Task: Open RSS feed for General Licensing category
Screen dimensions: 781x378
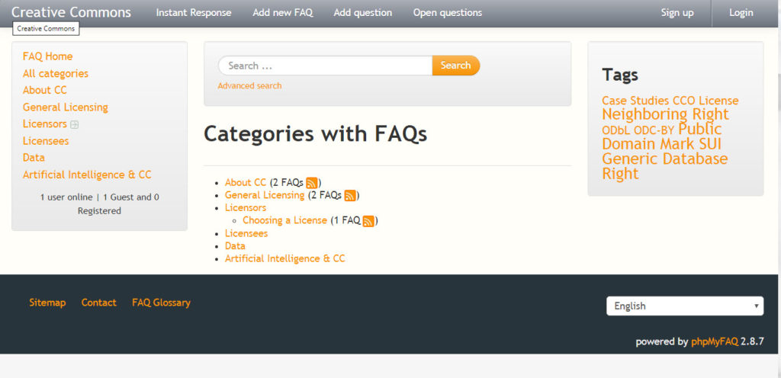Action: coord(350,196)
